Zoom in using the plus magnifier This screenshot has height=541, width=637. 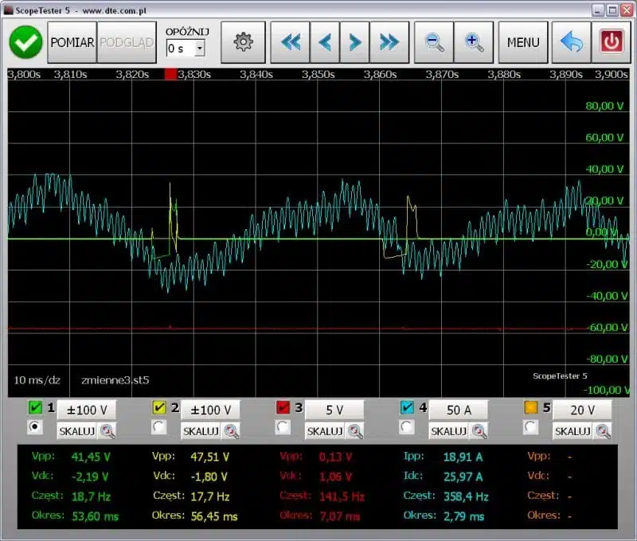475,43
